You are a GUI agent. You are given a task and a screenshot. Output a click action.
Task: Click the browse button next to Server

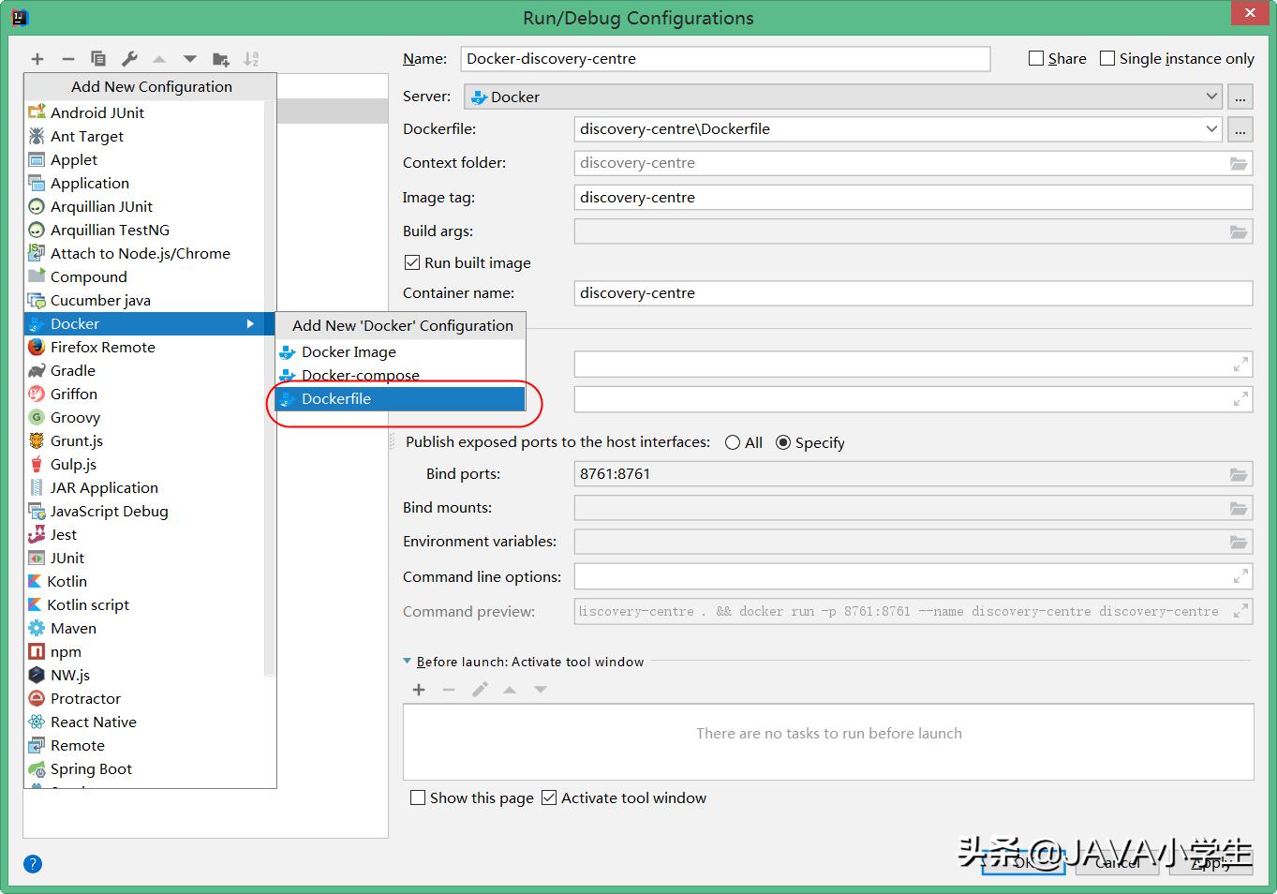(x=1240, y=97)
